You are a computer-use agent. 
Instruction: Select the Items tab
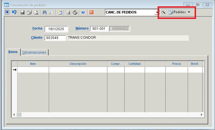tap(13, 52)
